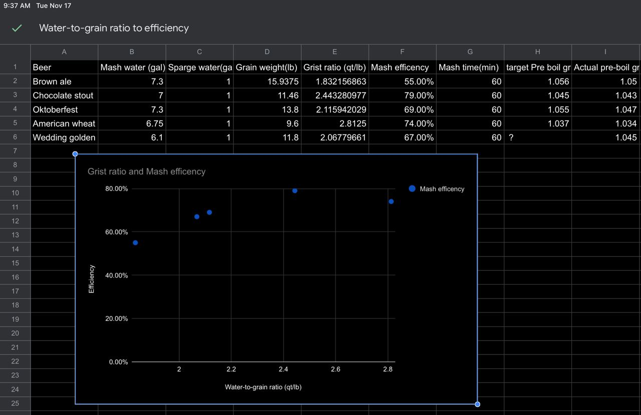Click the 'Grain weight(lb)' header cell
This screenshot has height=415, width=641.
point(267,67)
